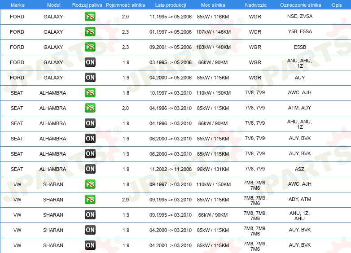Click petrol icon in Seat Alhambra 2.0 row

pyautogui.click(x=90, y=108)
